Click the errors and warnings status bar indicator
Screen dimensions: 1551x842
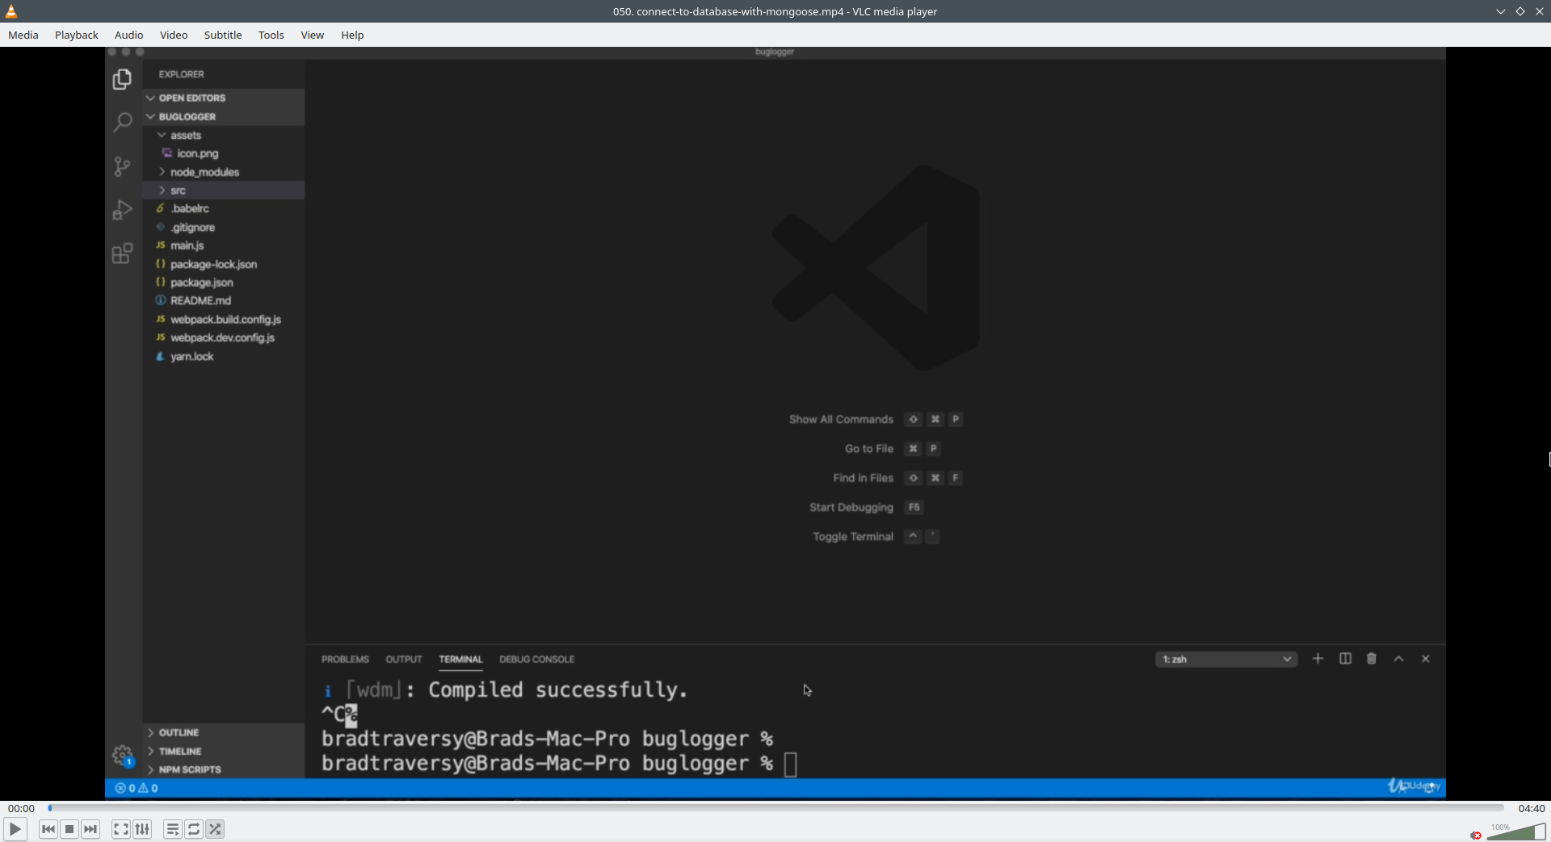[x=137, y=788]
